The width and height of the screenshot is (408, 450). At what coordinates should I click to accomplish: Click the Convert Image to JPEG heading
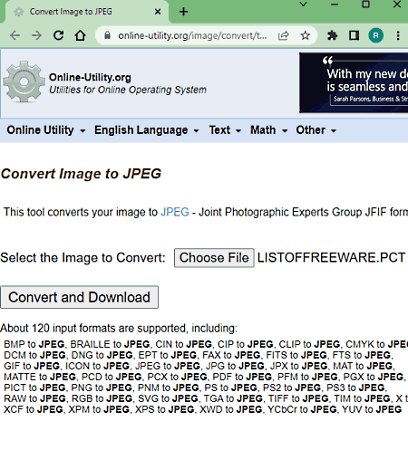pos(81,174)
